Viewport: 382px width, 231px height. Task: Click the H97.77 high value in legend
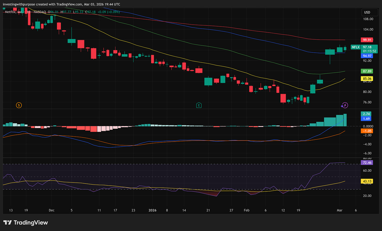click(x=66, y=12)
